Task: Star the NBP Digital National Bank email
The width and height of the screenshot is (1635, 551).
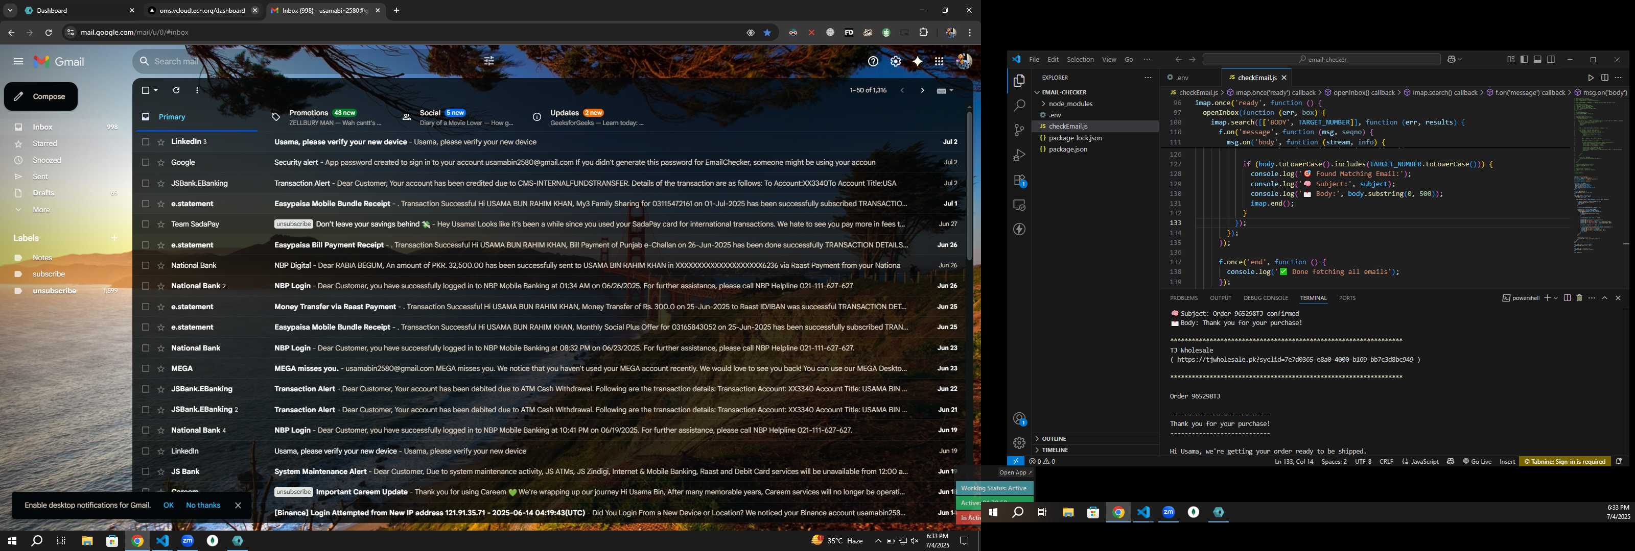Action: (x=160, y=266)
